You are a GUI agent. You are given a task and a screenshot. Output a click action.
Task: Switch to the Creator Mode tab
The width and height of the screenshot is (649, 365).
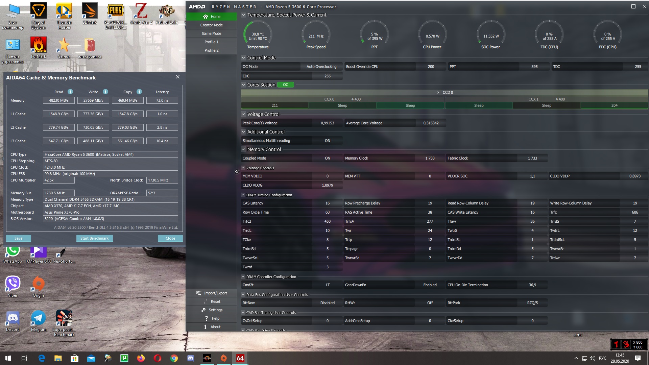point(211,25)
